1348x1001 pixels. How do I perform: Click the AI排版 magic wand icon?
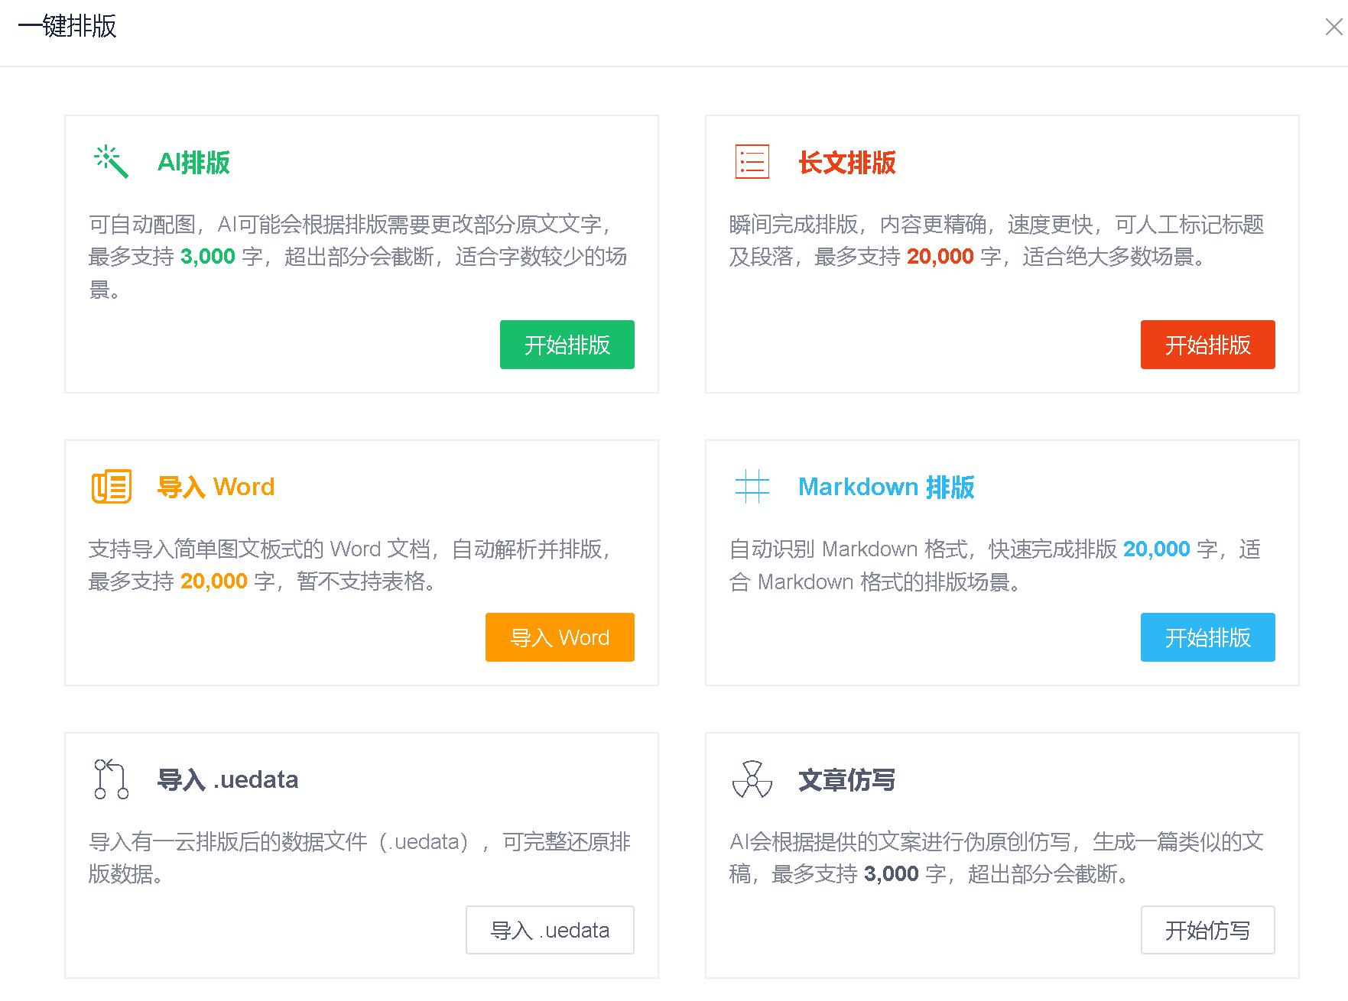[x=111, y=162]
